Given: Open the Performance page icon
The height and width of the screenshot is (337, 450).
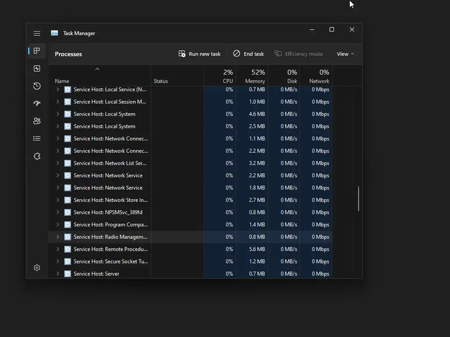Looking at the screenshot, I should [37, 68].
